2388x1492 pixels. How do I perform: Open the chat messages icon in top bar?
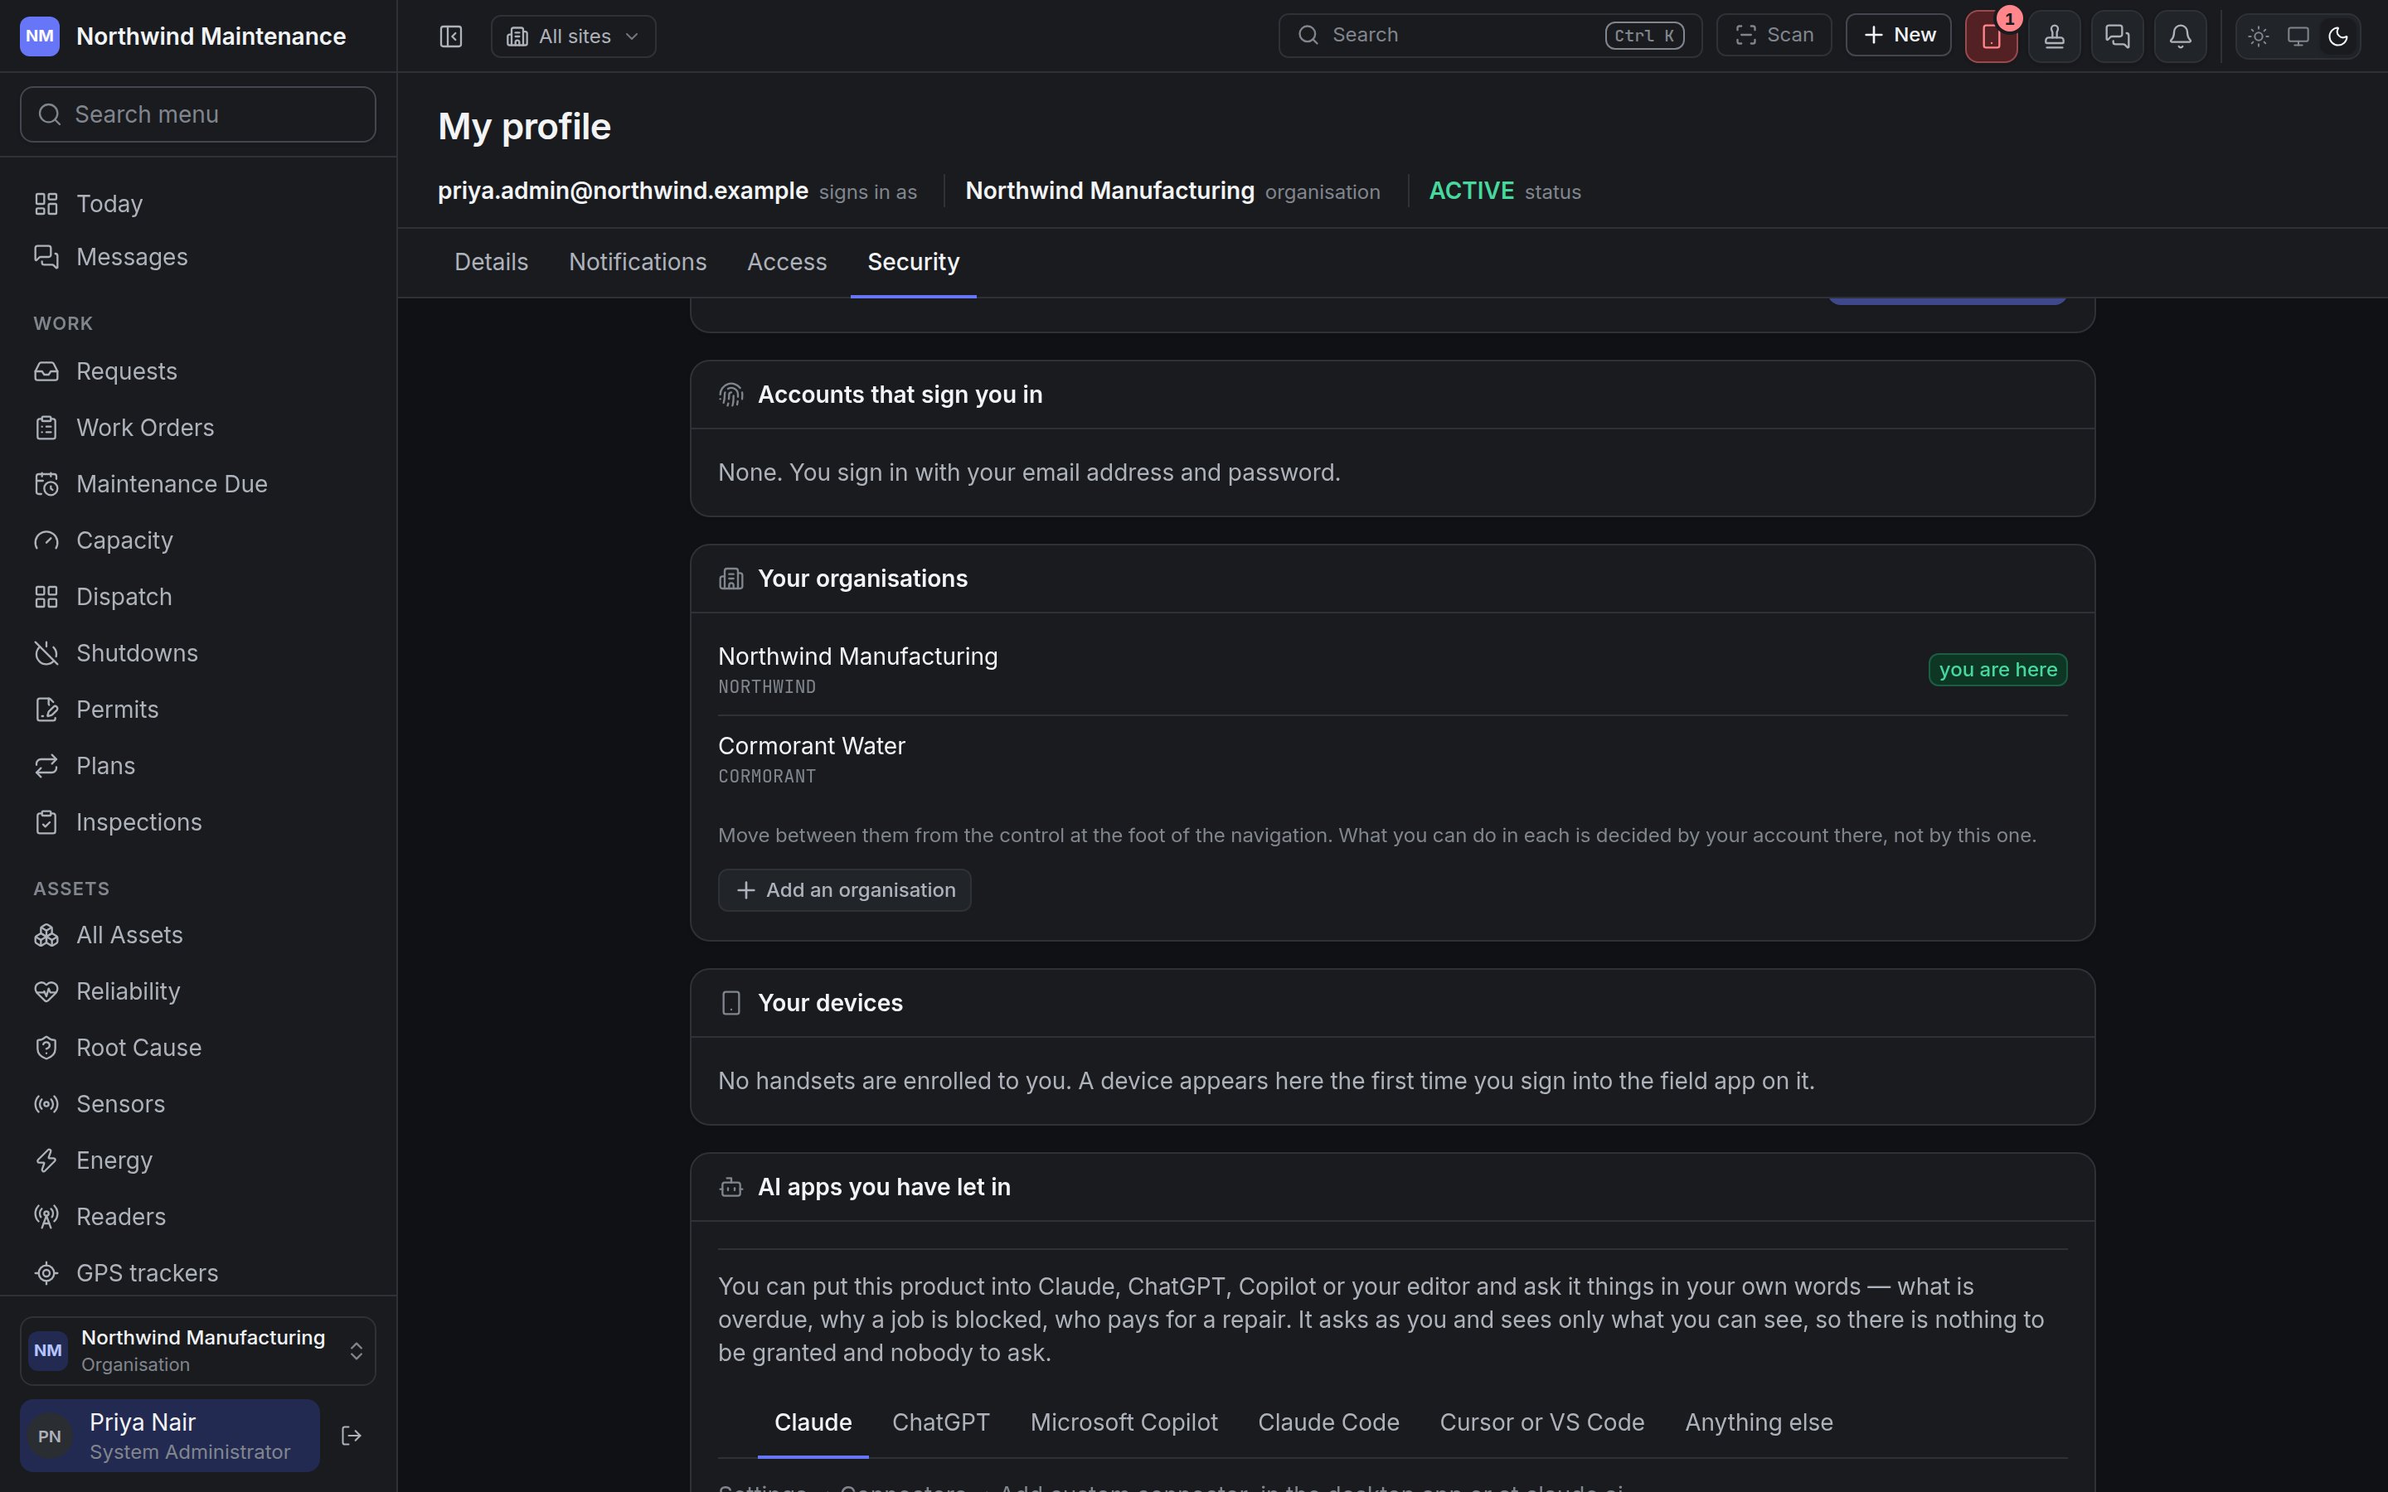(2117, 36)
